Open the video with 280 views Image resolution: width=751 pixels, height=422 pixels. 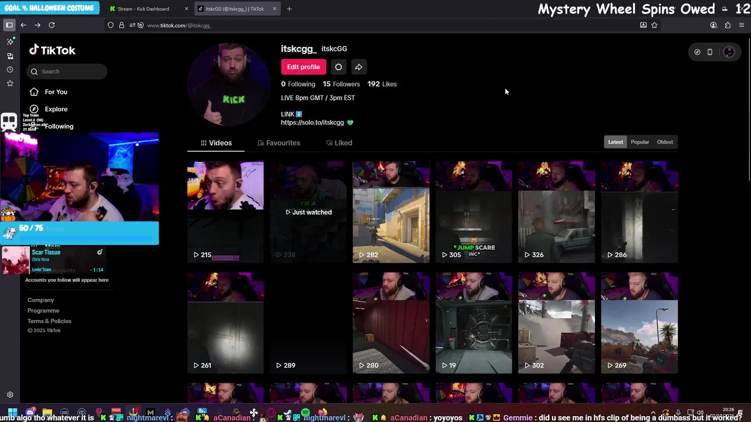(x=391, y=323)
